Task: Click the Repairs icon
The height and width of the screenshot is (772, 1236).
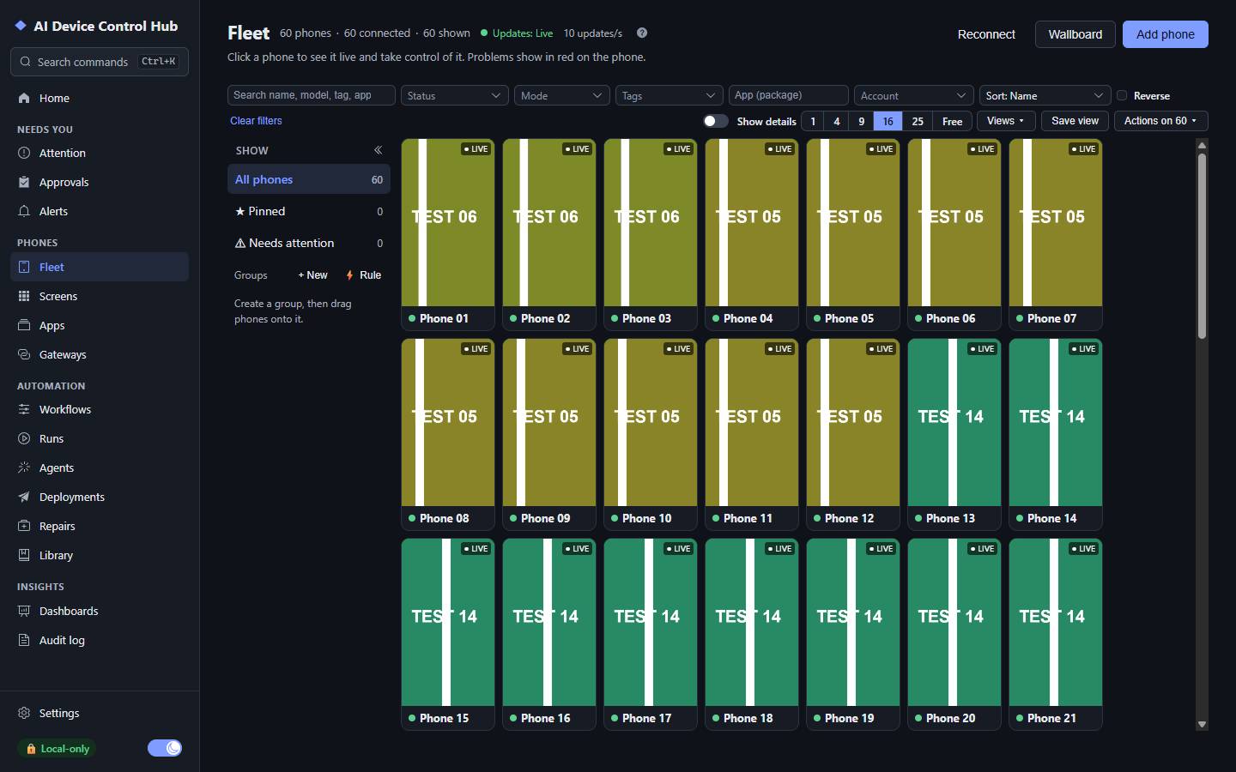Action: point(24,526)
